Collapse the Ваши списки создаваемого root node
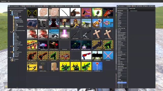This screenshot has width=163, height=91. click(x=9, y=10)
